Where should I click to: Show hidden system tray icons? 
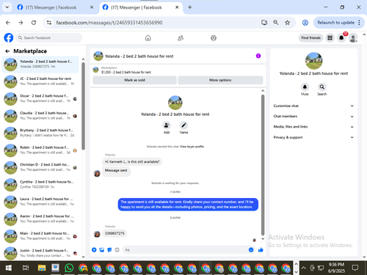tap(303, 268)
